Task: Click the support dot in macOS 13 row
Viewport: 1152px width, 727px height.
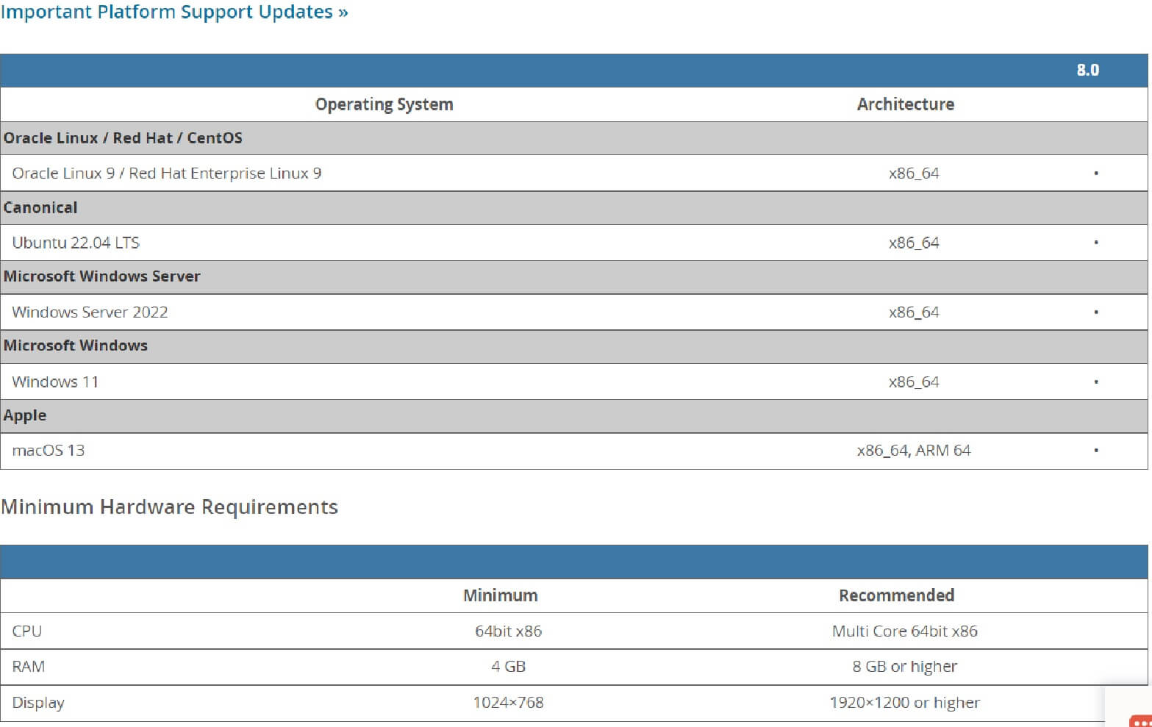Action: click(1095, 451)
